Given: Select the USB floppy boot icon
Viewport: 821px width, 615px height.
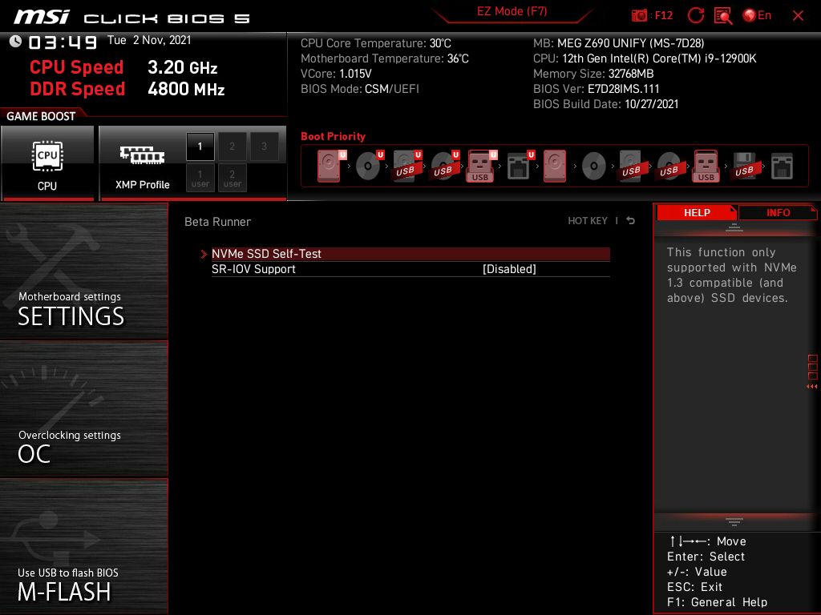Looking at the screenshot, I should point(745,166).
